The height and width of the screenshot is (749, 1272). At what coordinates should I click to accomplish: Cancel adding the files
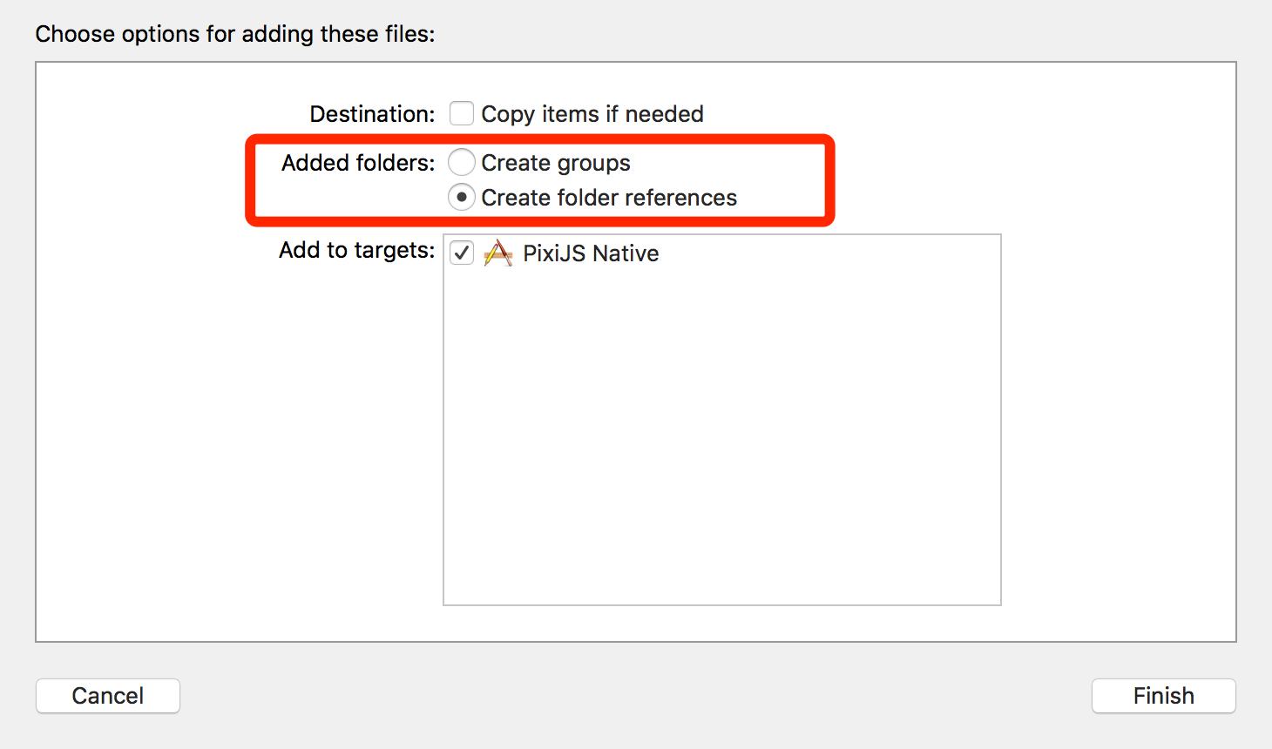point(108,696)
